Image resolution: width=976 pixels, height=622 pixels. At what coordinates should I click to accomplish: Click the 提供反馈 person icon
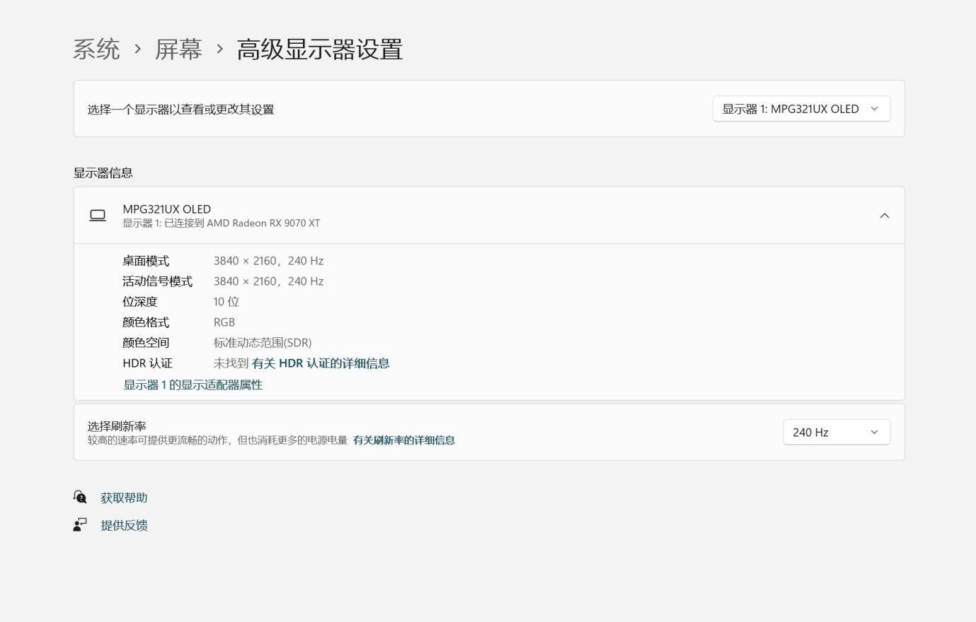pos(80,524)
